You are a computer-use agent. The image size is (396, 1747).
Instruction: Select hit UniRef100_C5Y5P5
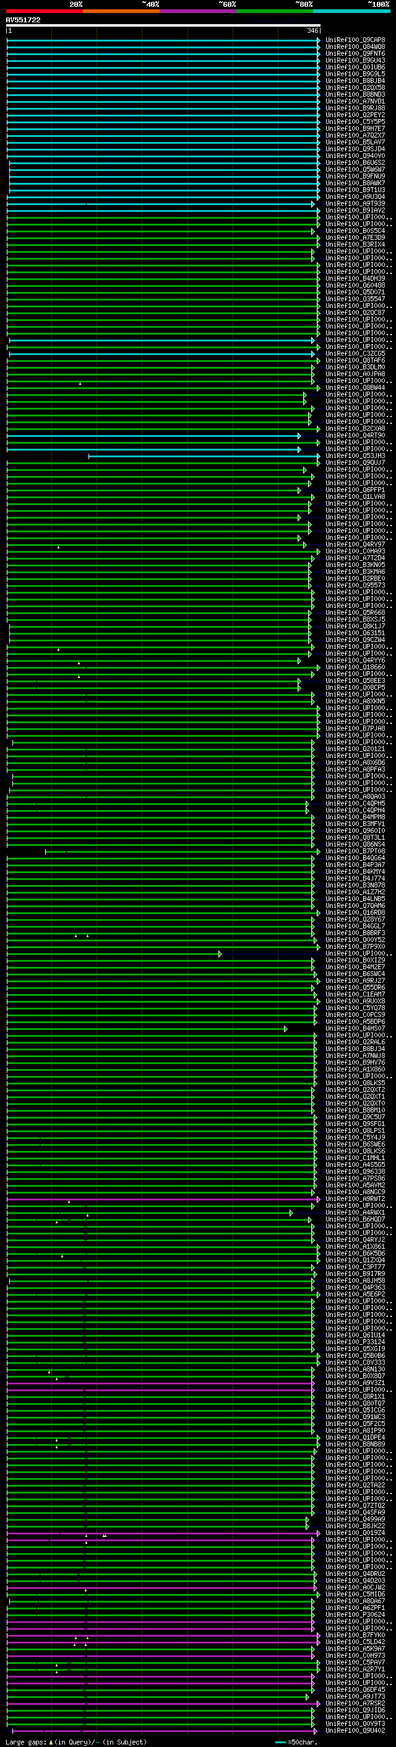[x=355, y=122]
